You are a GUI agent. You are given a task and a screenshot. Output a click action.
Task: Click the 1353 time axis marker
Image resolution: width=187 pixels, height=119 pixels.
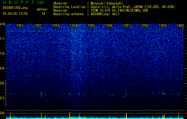56,25
